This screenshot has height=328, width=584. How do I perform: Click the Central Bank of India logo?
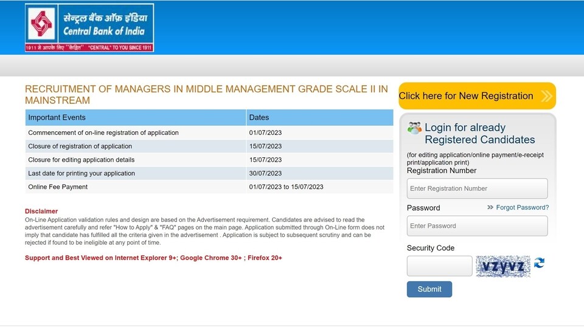pyautogui.click(x=89, y=27)
